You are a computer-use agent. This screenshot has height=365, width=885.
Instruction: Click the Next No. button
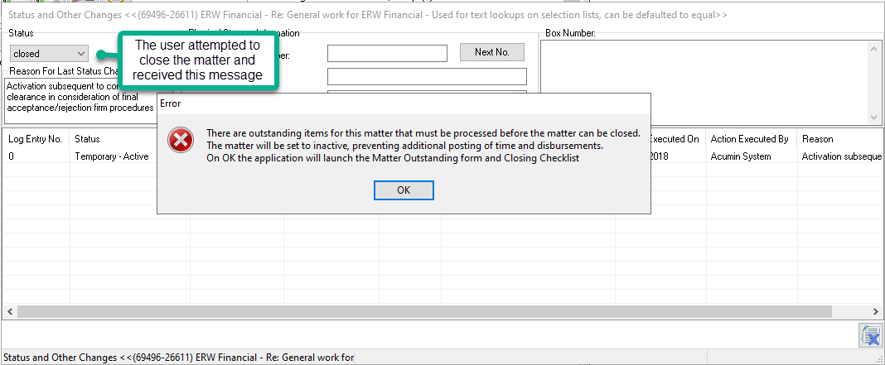point(491,52)
